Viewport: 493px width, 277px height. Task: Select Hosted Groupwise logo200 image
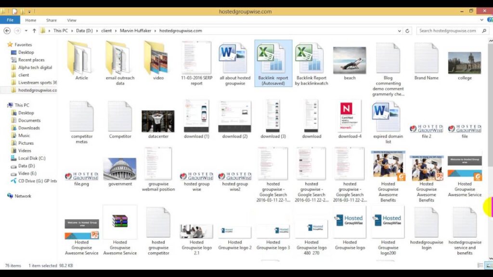coord(388,231)
